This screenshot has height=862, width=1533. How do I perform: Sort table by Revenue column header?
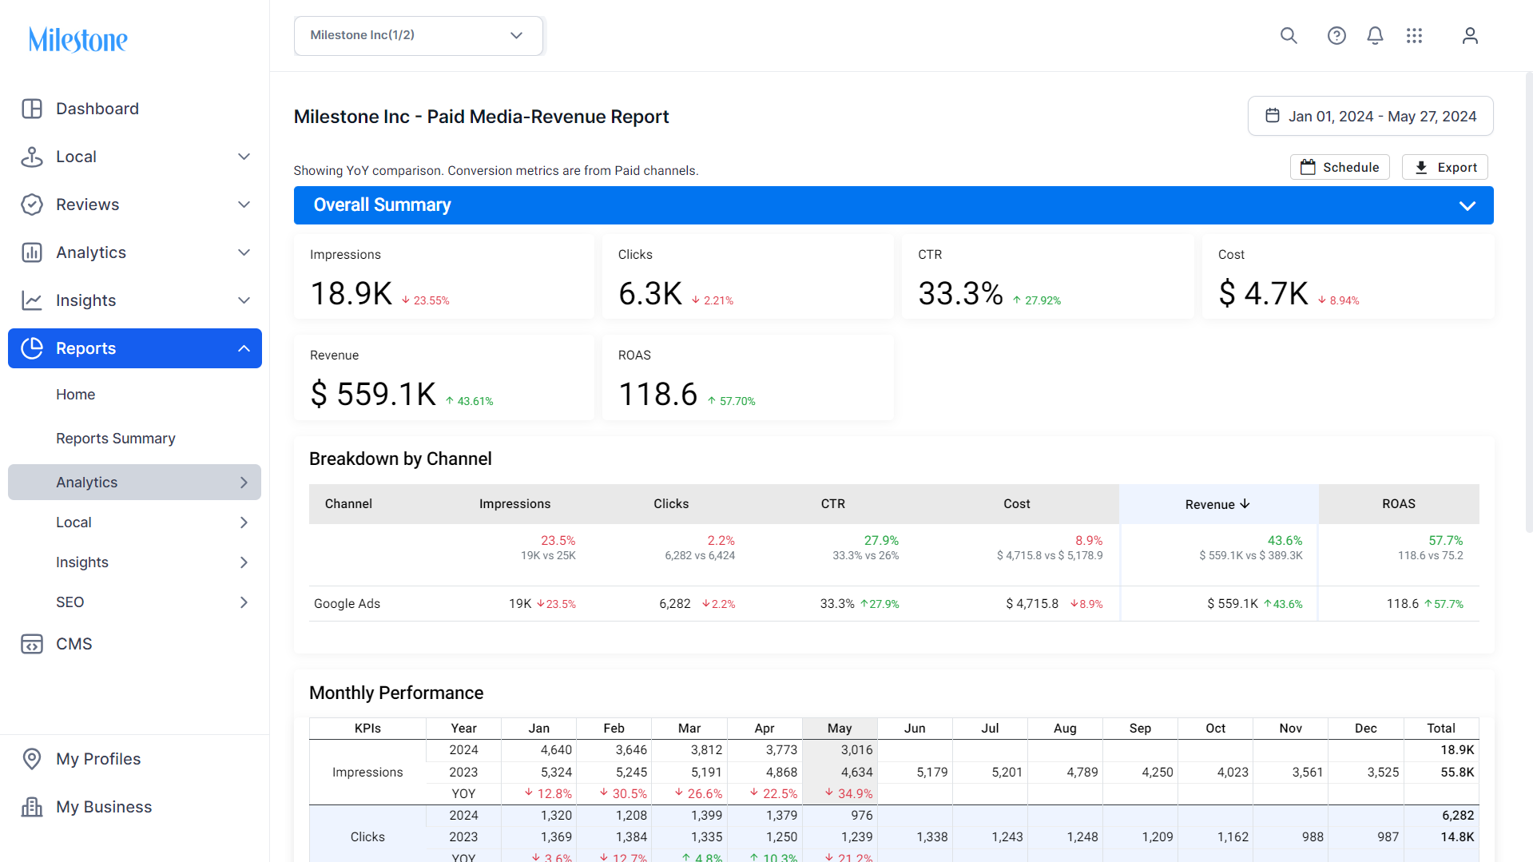[1217, 504]
